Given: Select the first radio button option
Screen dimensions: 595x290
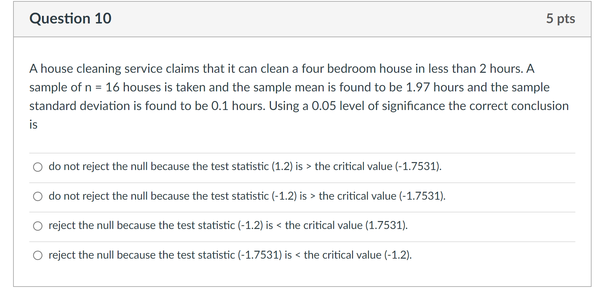Looking at the screenshot, I should click(38, 167).
